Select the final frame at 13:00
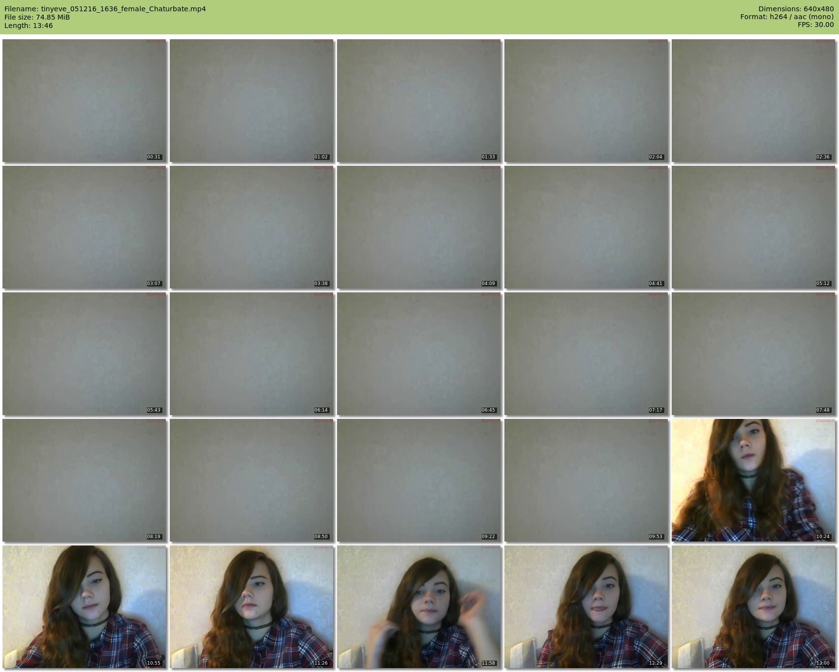Viewport: 839px width, 672px height. point(754,607)
